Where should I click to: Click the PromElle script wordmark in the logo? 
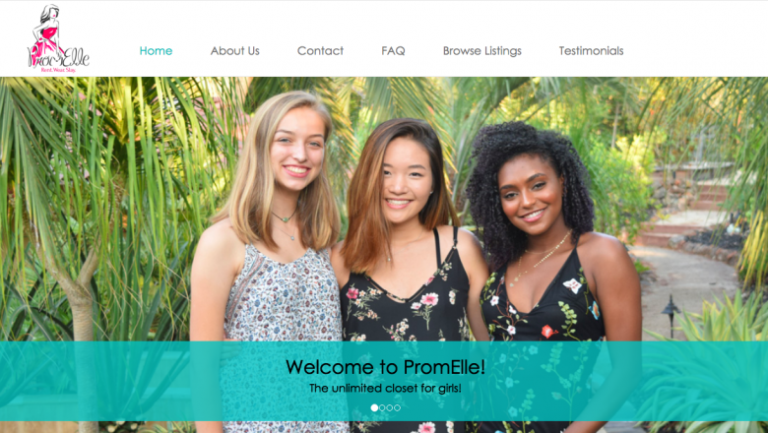pos(59,57)
